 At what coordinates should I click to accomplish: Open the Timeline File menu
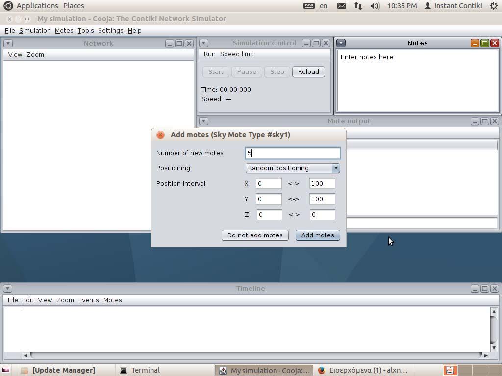(x=13, y=300)
